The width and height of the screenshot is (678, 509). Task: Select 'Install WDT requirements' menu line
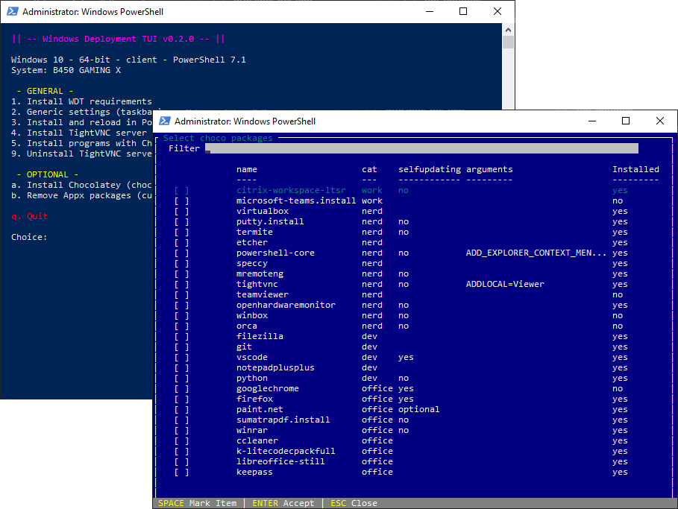pyautogui.click(x=81, y=101)
